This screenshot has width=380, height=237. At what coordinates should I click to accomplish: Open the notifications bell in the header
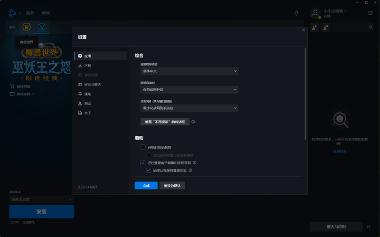tap(296, 13)
